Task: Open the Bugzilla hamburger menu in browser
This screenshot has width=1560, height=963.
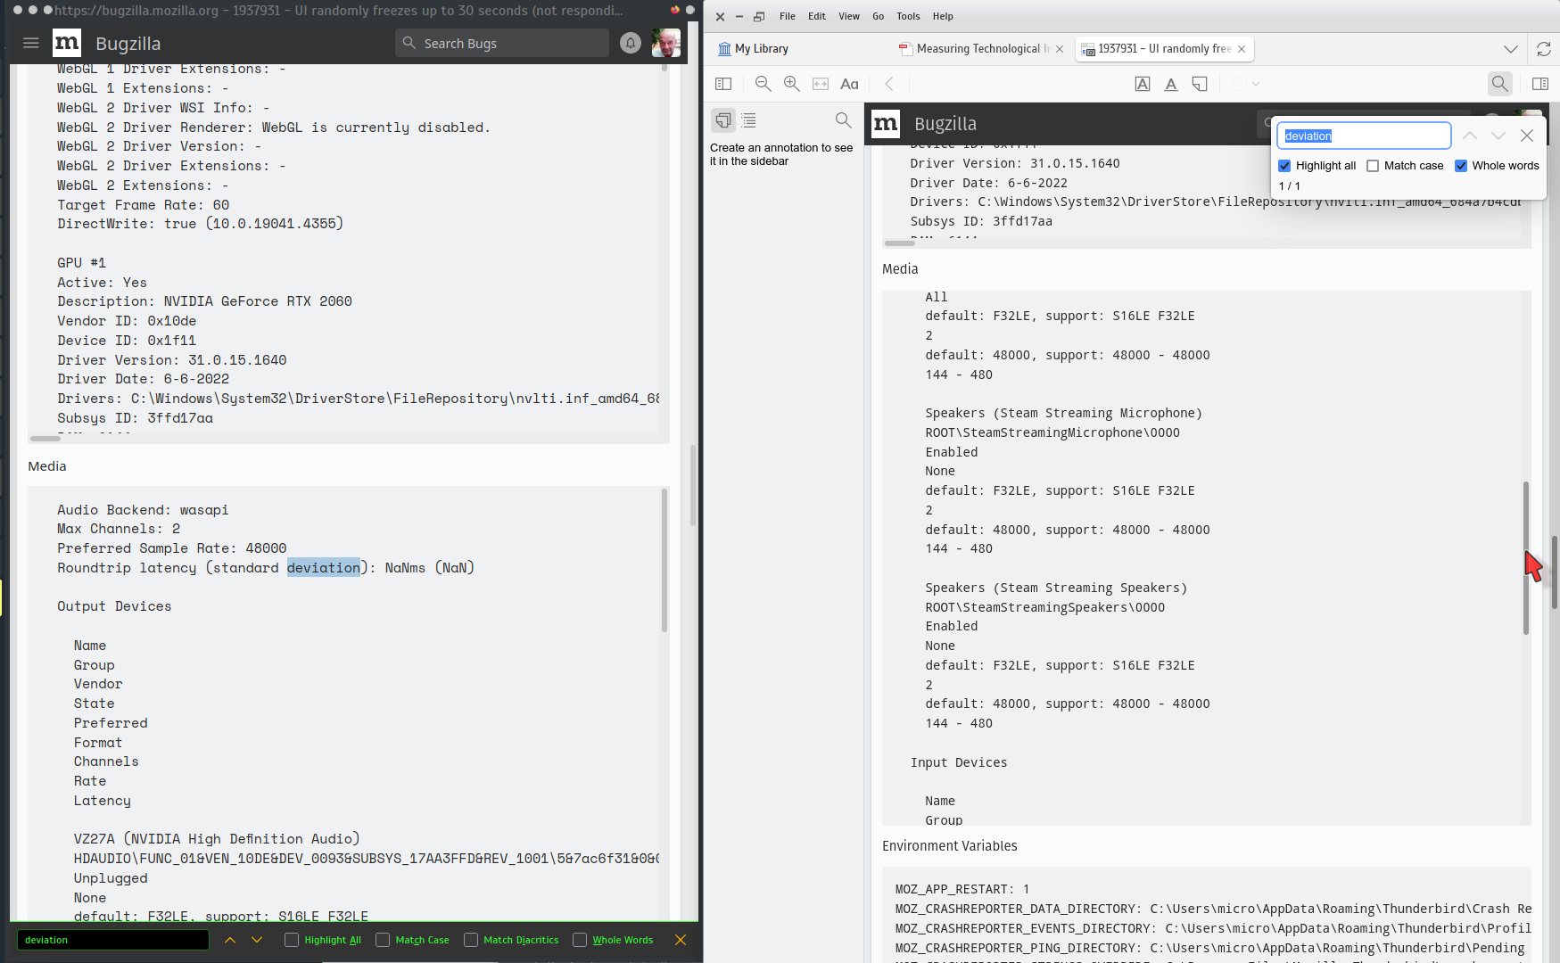Action: (x=31, y=43)
